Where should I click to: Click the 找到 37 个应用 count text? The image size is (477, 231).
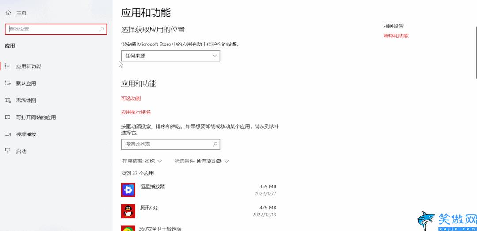137,173
